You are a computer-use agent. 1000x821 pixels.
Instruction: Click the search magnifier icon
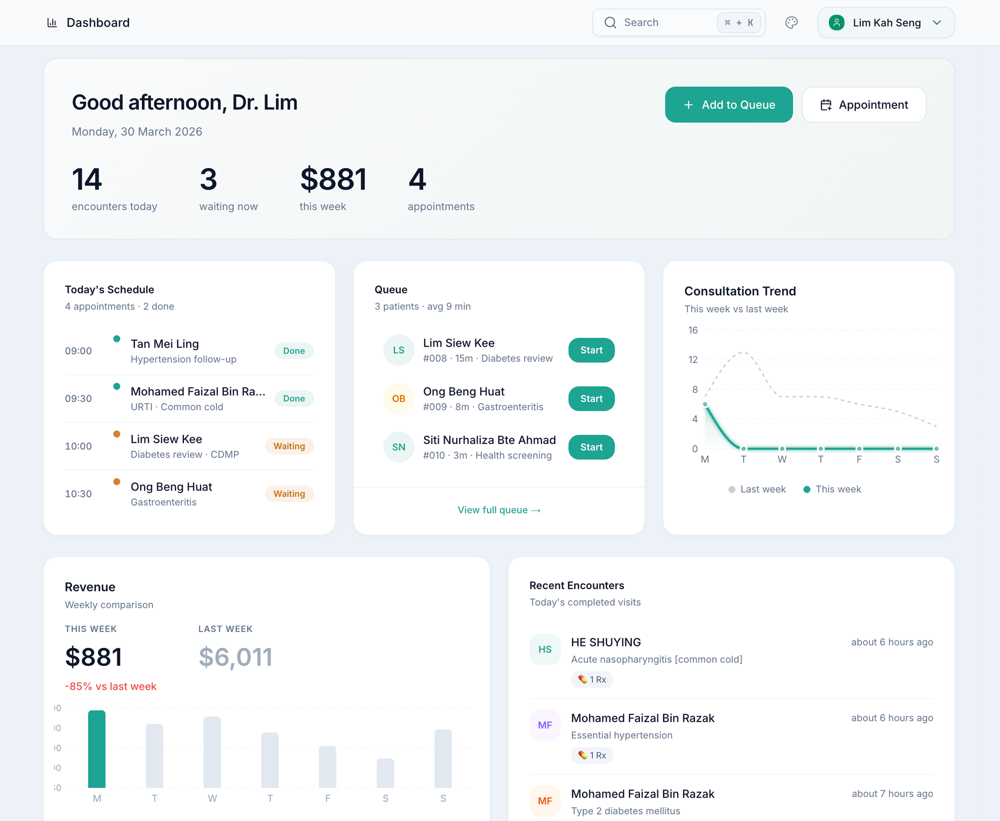tap(610, 22)
